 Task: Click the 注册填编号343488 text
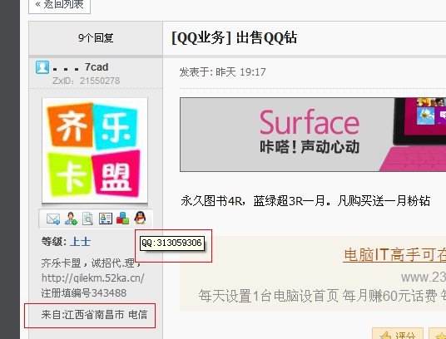coord(84,293)
